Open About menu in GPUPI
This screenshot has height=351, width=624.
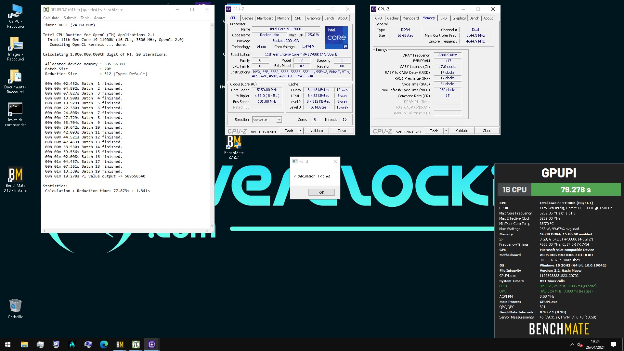tap(99, 18)
